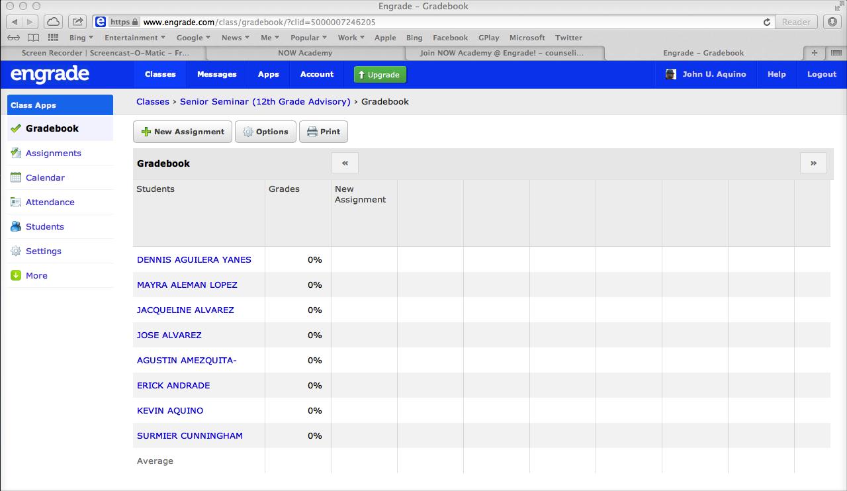Click inside the browser address bar
The height and width of the screenshot is (491, 847).
point(331,21)
